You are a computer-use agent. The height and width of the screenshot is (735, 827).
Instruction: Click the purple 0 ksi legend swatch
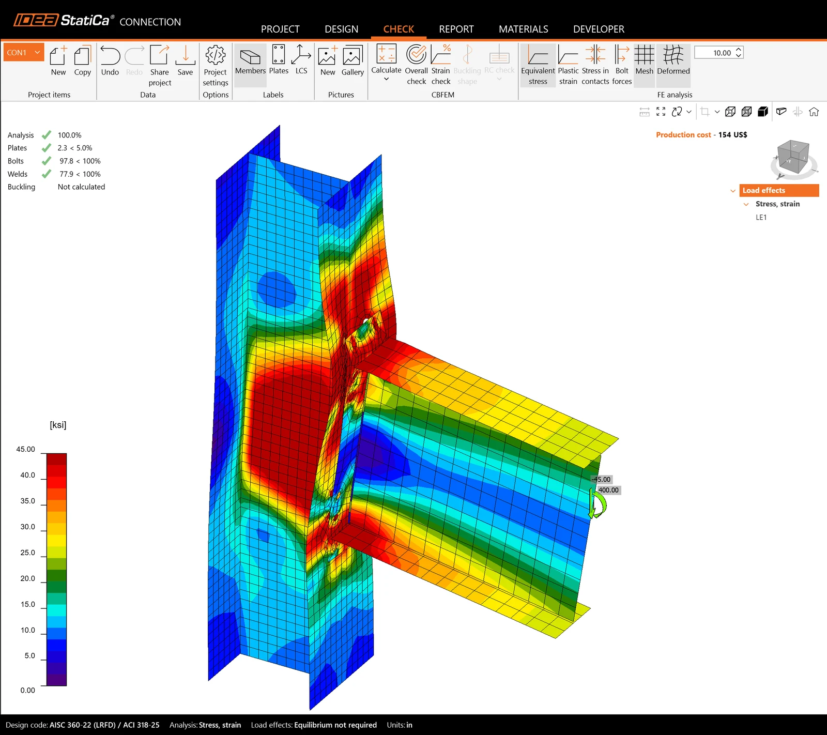[56, 680]
